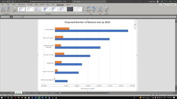The image size is (177, 99).
Task: Click Change Chart Type
Action: click(x=100, y=10)
